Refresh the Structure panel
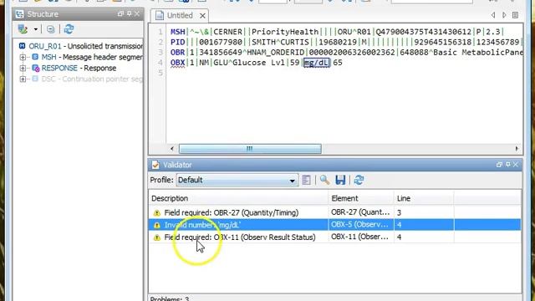535x301 pixels. click(x=69, y=29)
